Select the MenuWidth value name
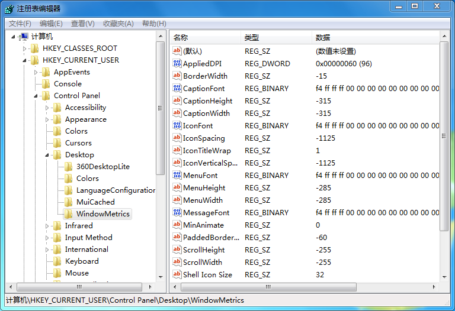Viewport: 455px width, 311px height. click(203, 200)
